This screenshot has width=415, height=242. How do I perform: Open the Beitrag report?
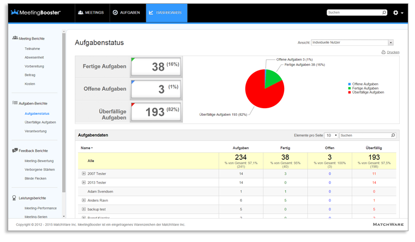(30, 75)
